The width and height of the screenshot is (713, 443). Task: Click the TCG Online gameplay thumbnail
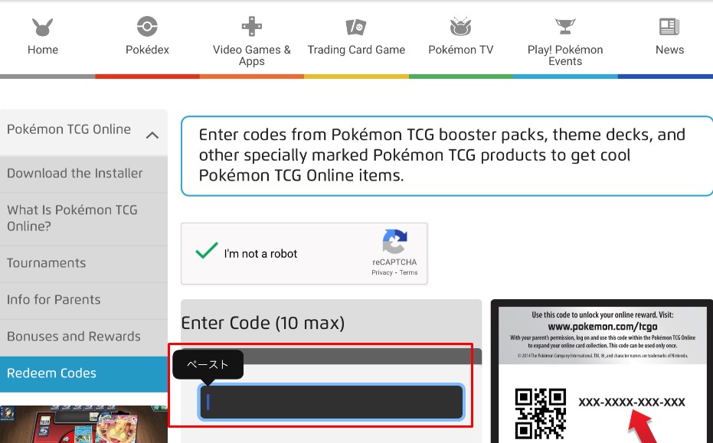[83, 425]
